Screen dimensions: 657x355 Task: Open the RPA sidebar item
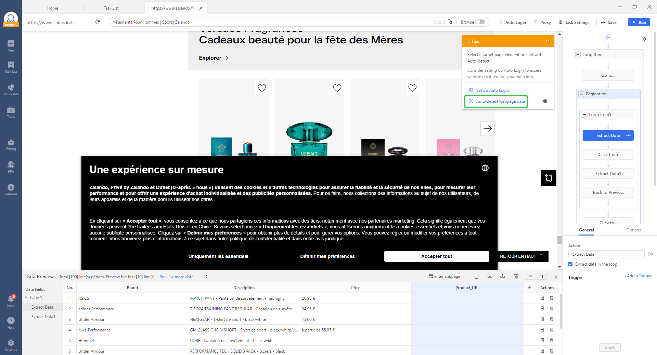(11, 167)
